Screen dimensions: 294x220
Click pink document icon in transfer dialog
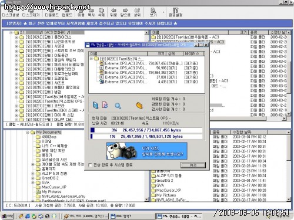point(105,105)
